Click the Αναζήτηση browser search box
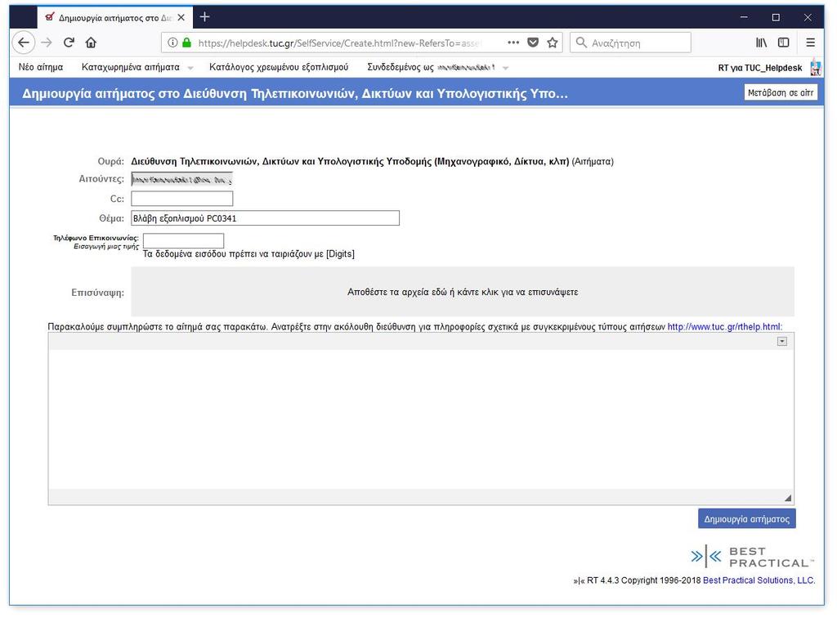Screen dimensions: 837x618 [x=630, y=43]
